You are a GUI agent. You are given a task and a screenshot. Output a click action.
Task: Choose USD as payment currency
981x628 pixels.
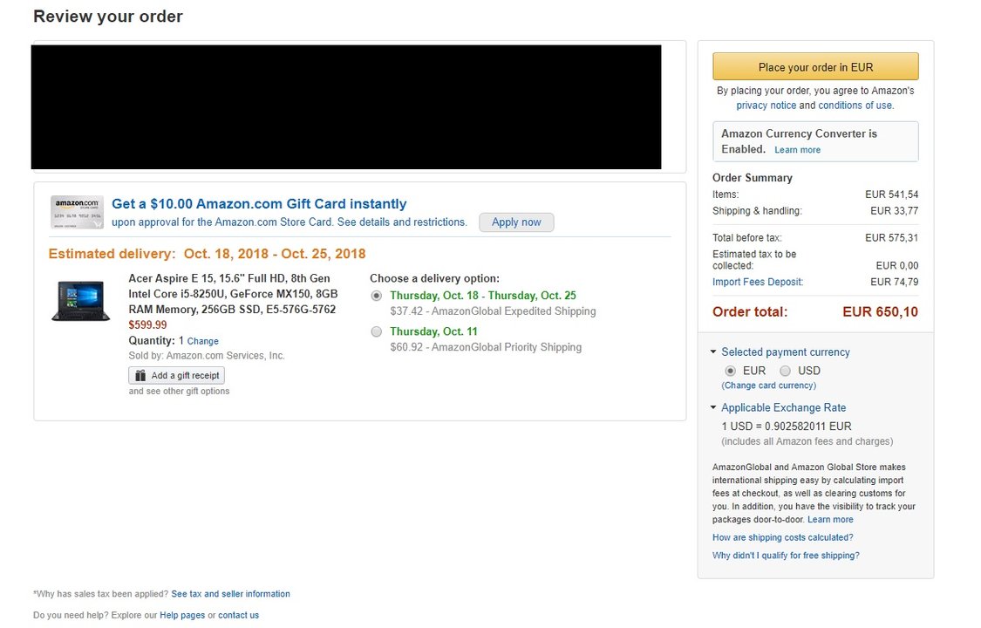(785, 371)
